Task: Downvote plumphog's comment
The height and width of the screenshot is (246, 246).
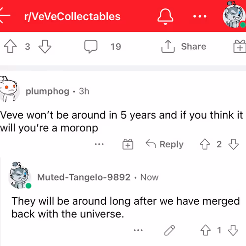Action: click(x=233, y=144)
